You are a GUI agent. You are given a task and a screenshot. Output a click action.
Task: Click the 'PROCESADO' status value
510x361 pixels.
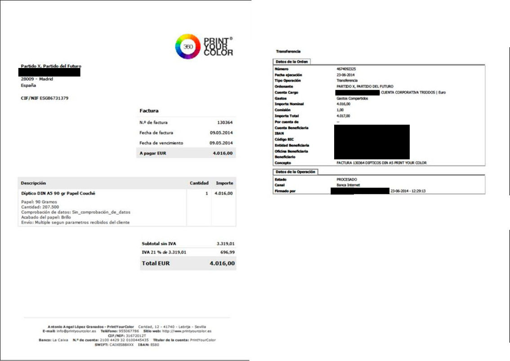click(347, 179)
